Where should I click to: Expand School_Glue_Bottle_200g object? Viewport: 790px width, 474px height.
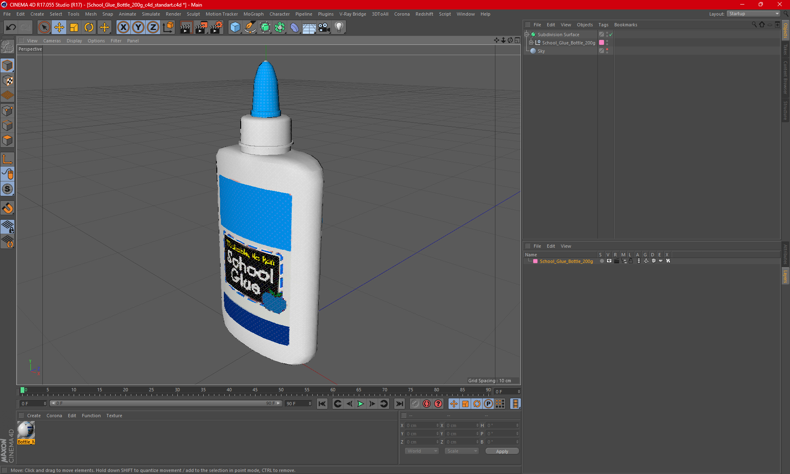[531, 42]
